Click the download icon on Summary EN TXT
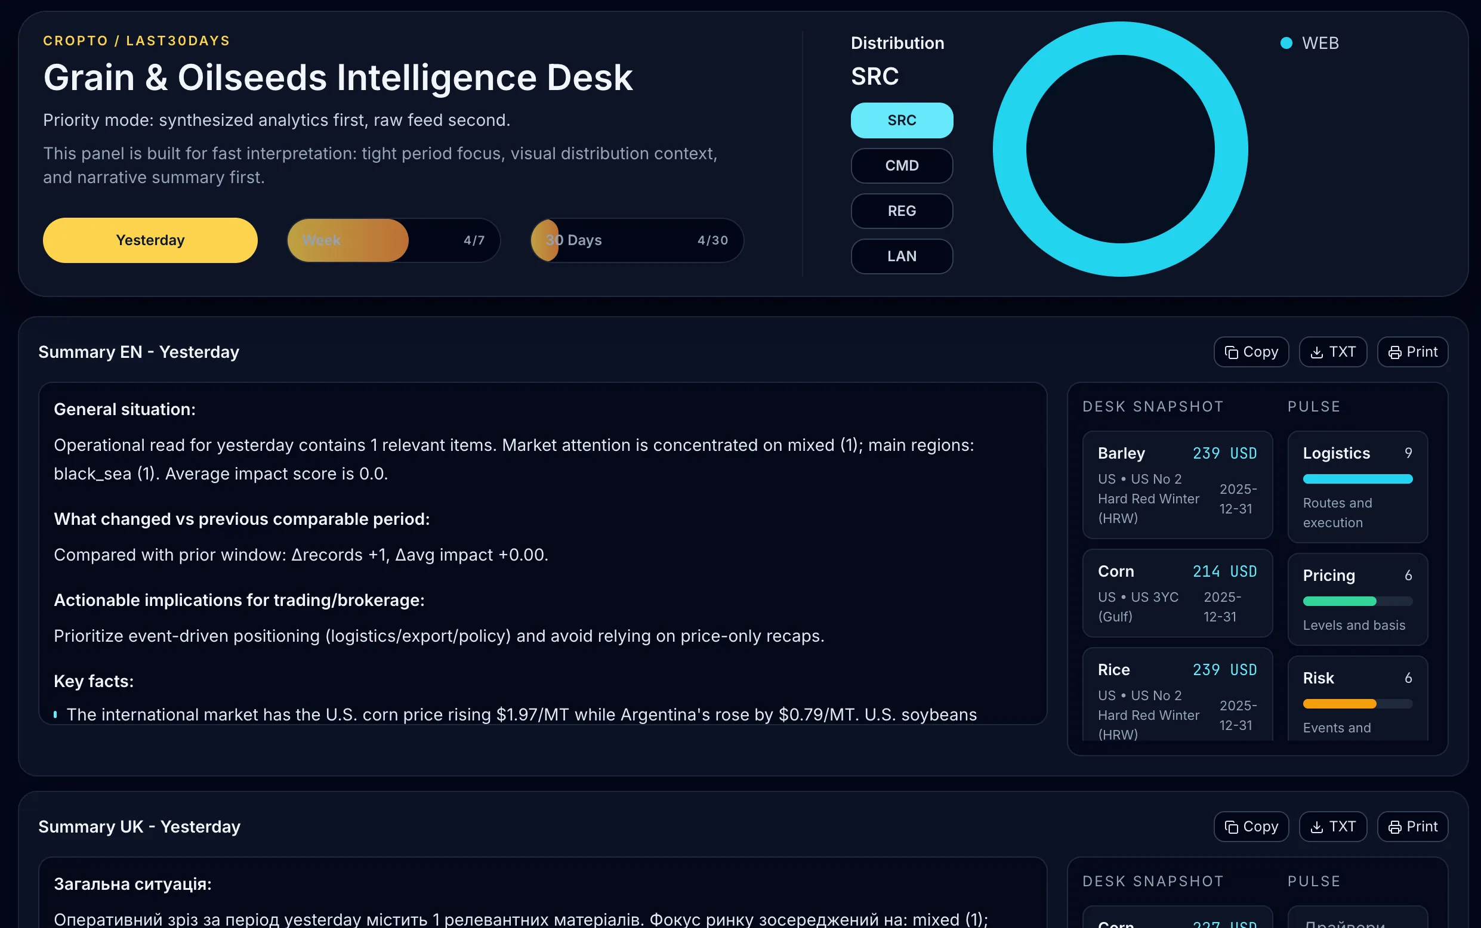Viewport: 1481px width, 928px height. click(x=1316, y=352)
